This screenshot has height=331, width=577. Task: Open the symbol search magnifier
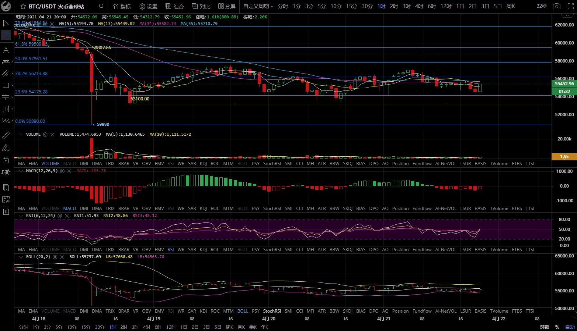pyautogui.click(x=101, y=6)
